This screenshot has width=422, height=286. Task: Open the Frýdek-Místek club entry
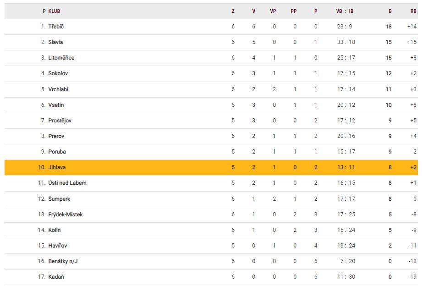tap(65, 214)
